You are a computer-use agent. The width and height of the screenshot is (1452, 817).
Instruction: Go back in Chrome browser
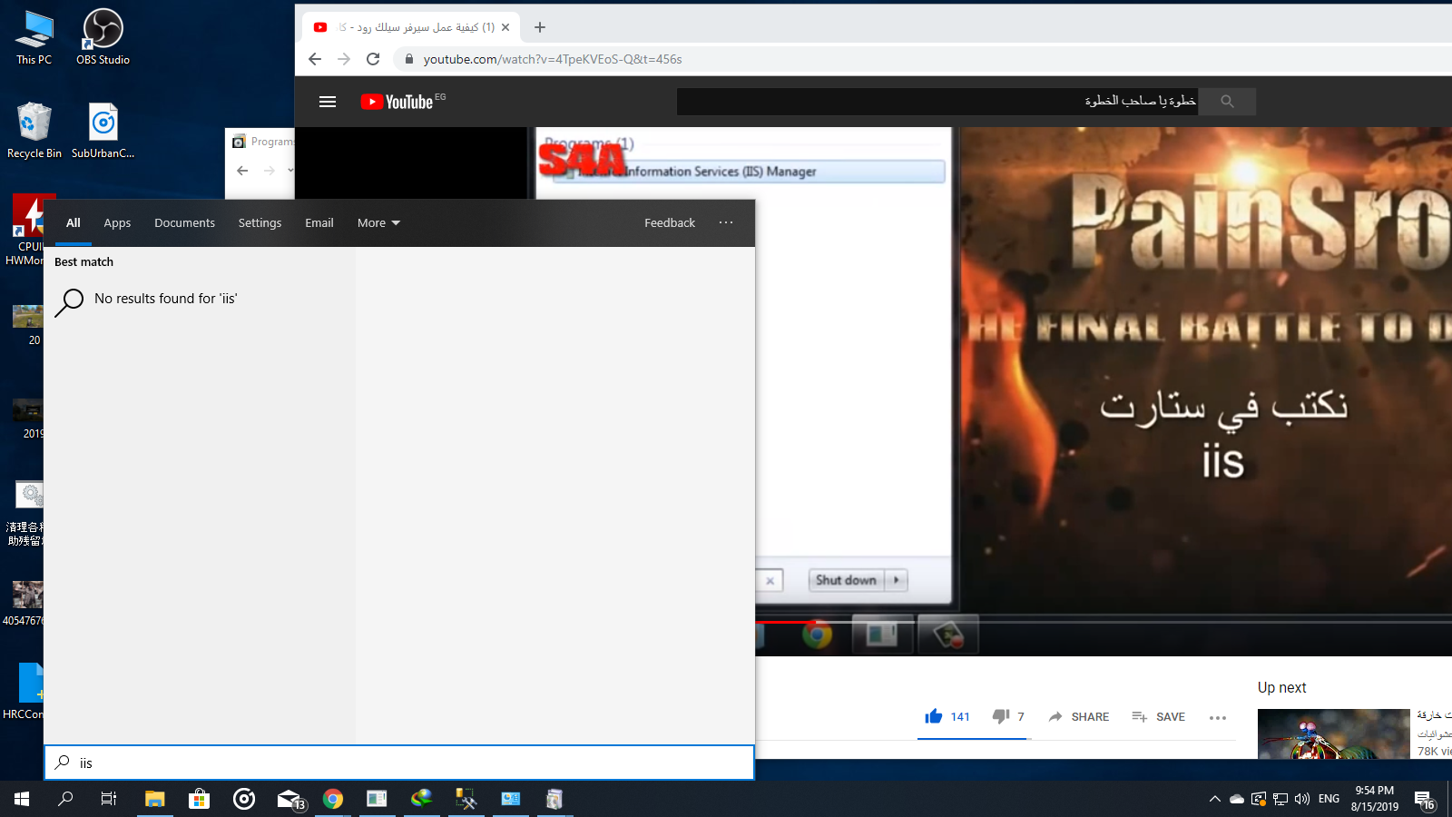coord(315,59)
